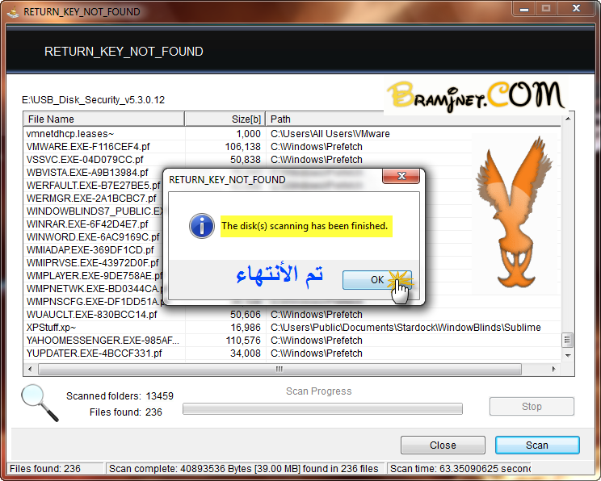601x481 pixels.
Task: Click the dialog's finished scanning message text
Action: click(305, 226)
